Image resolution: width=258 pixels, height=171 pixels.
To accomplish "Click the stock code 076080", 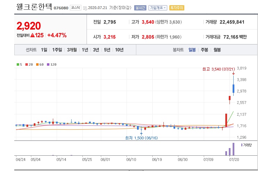I will pyautogui.click(x=61, y=8).
